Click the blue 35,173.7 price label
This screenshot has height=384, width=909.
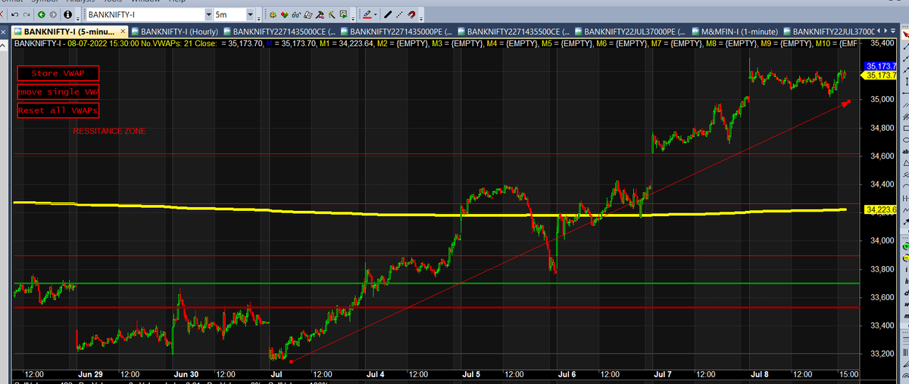880,68
